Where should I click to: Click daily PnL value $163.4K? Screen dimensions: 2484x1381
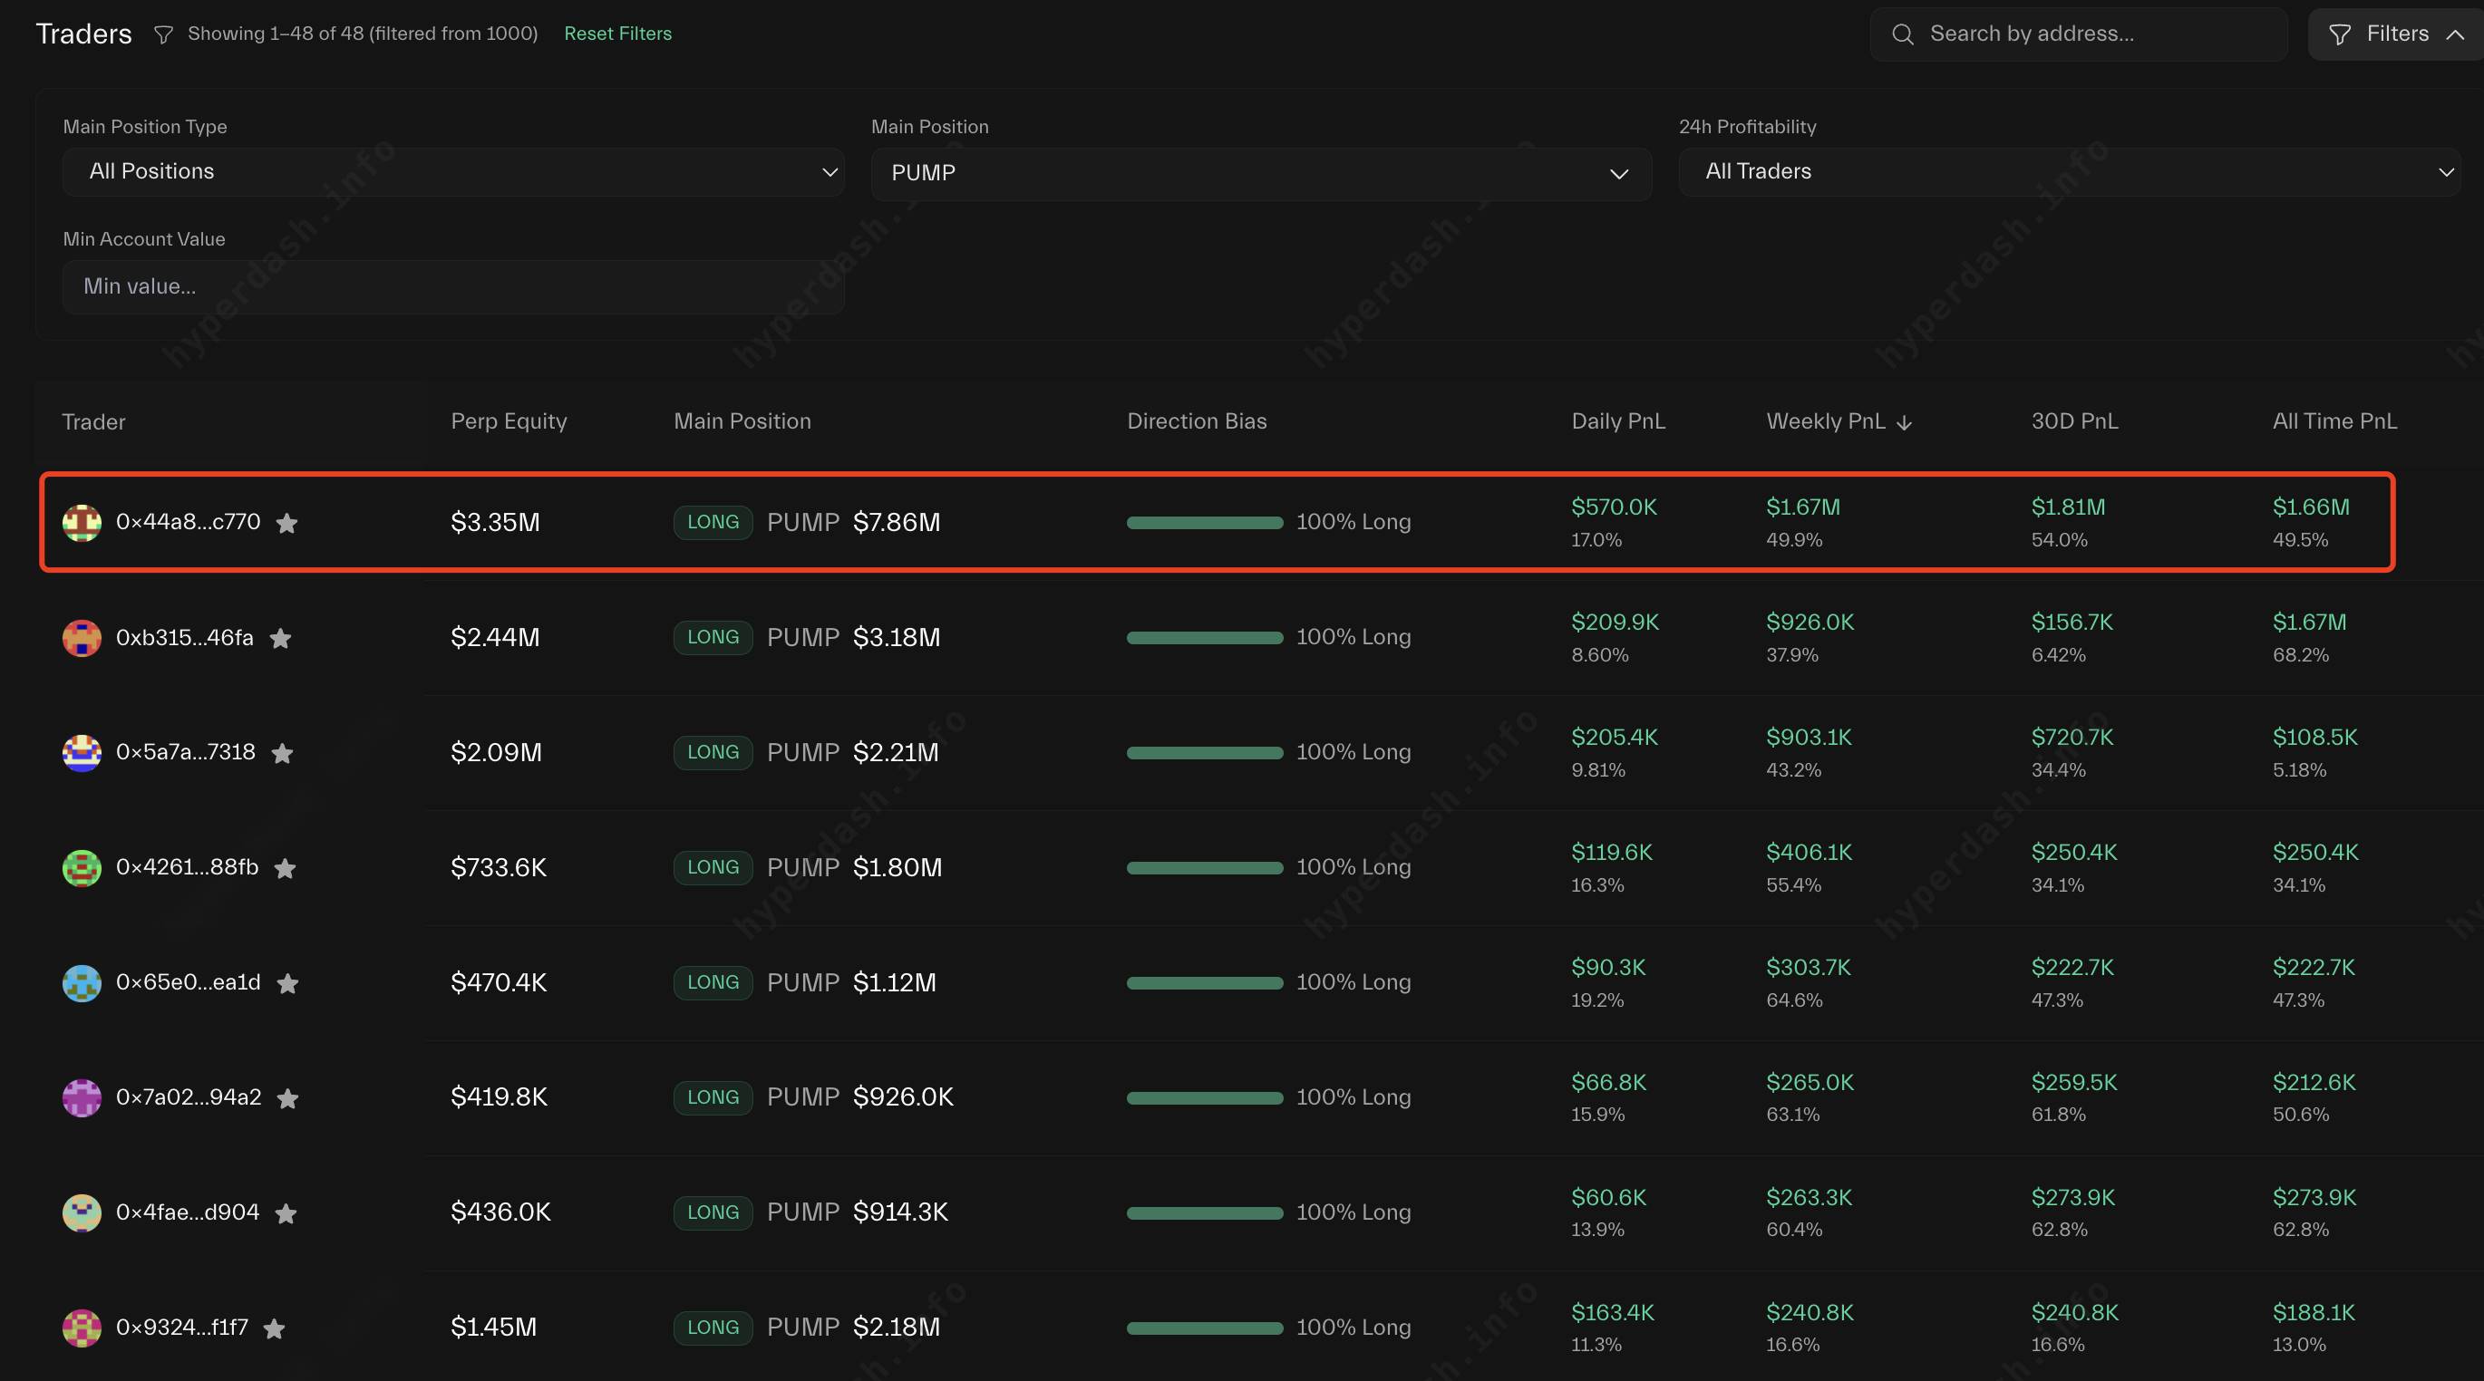coord(1612,1312)
